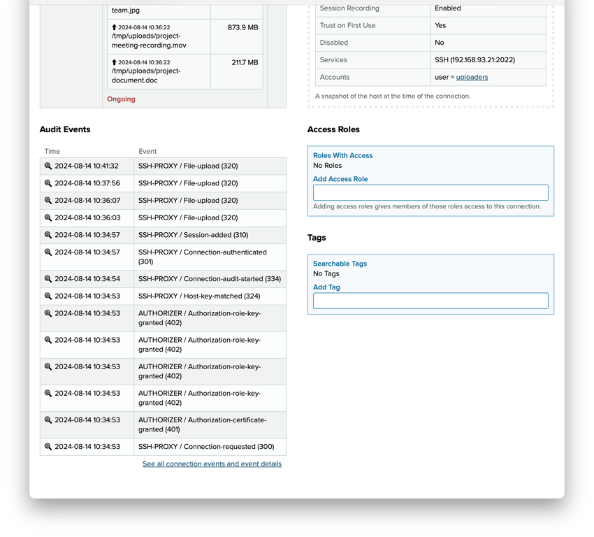Click the No Tags text

point(326,273)
